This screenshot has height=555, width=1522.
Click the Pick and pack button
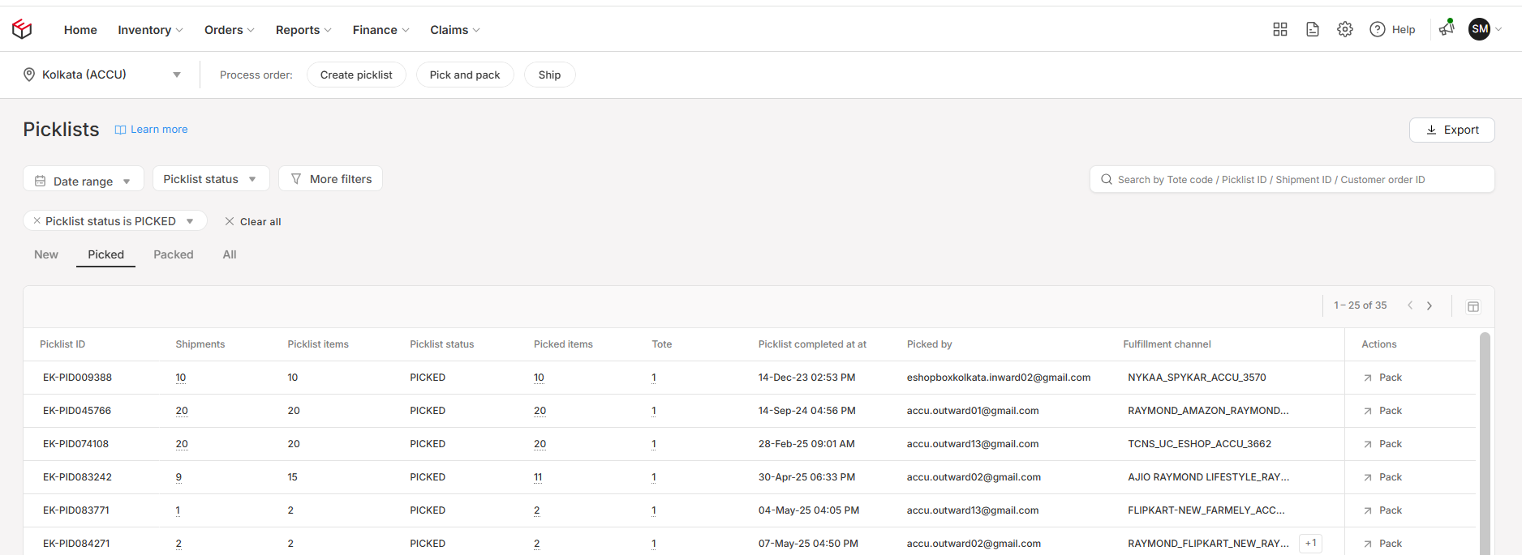point(465,75)
